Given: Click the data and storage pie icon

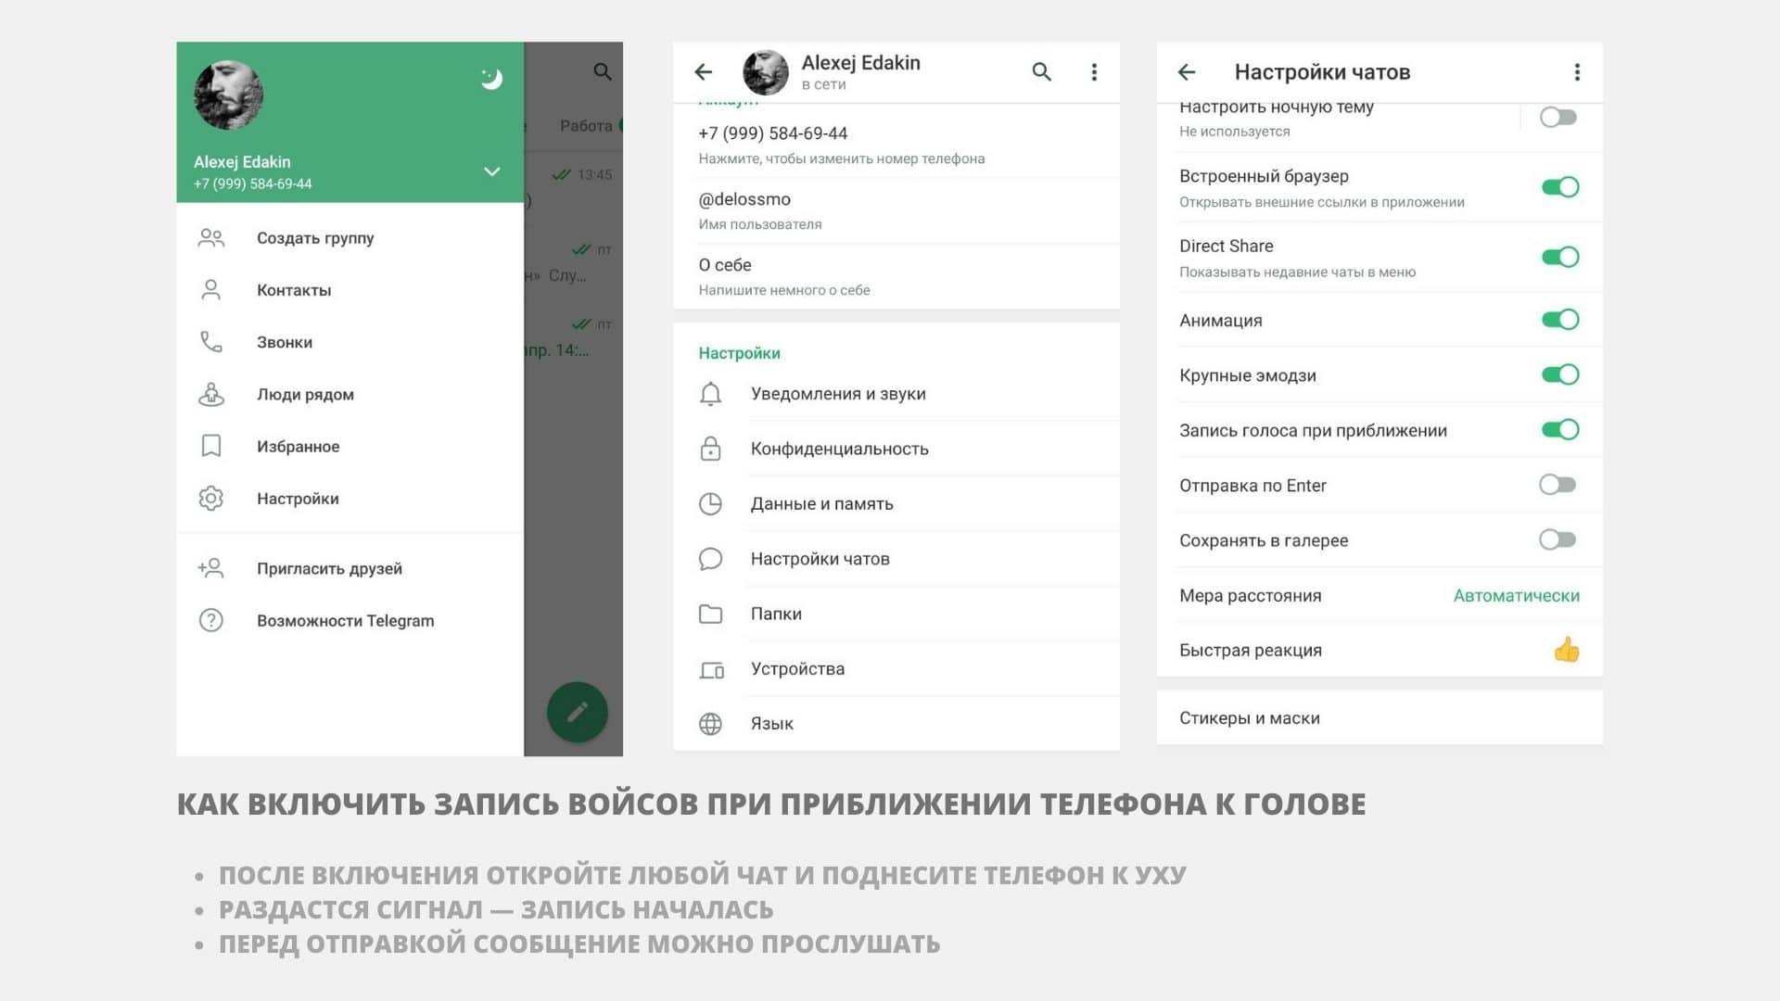Looking at the screenshot, I should pos(710,503).
